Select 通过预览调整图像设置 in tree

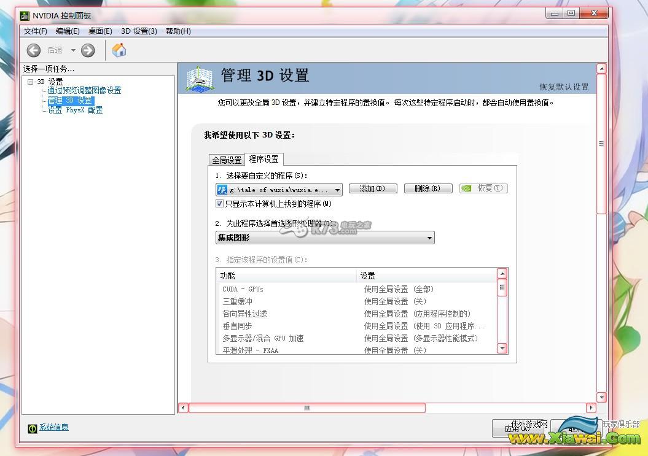click(84, 90)
